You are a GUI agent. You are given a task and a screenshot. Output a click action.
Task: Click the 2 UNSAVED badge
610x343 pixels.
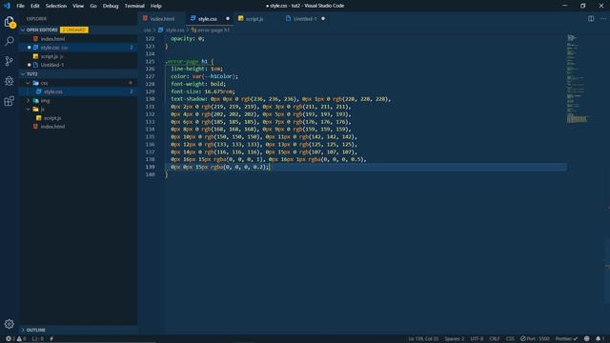tap(74, 30)
